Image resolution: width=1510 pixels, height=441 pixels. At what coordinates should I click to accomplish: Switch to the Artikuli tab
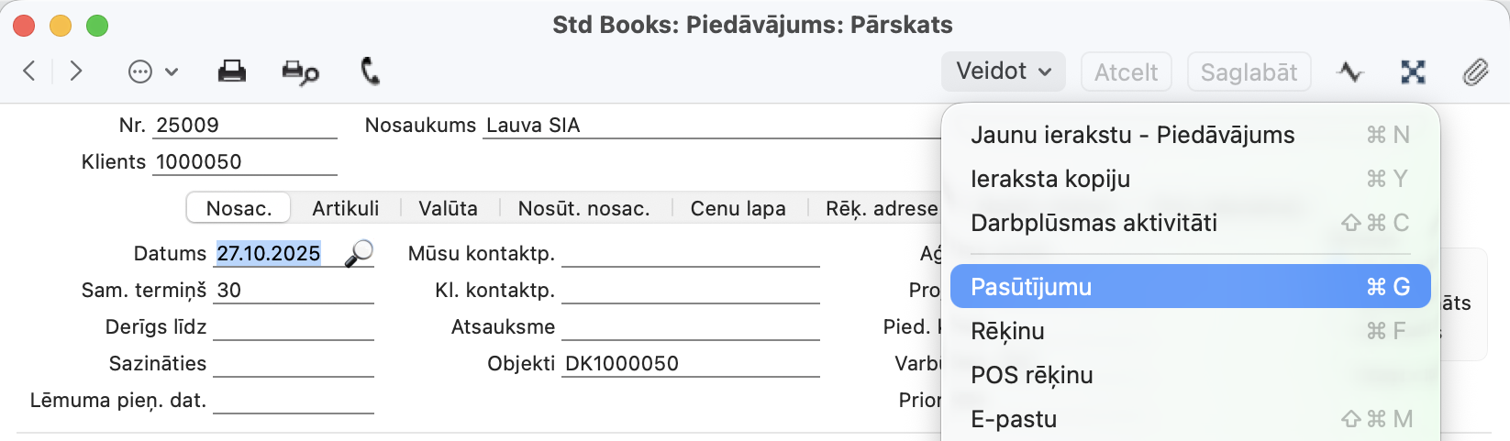[x=345, y=208]
